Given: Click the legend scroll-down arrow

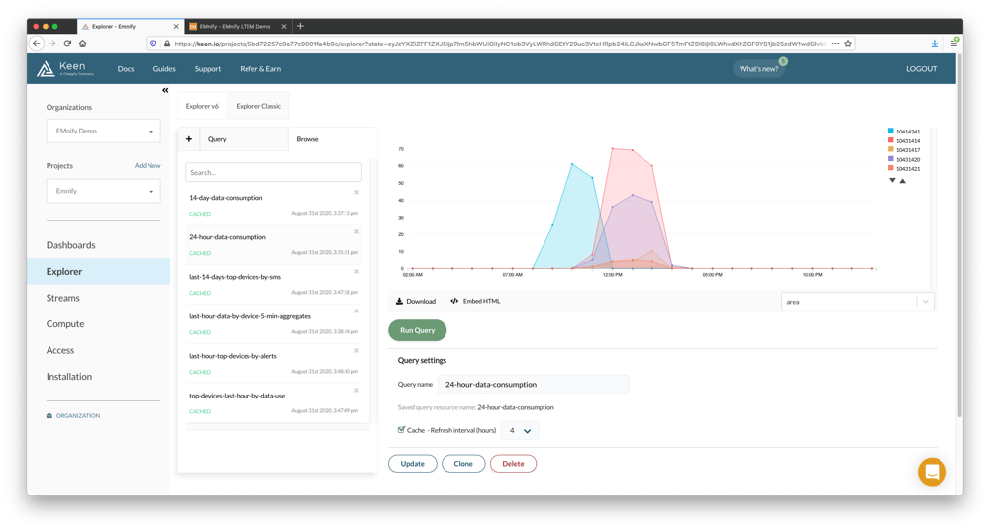Looking at the screenshot, I should [x=892, y=180].
